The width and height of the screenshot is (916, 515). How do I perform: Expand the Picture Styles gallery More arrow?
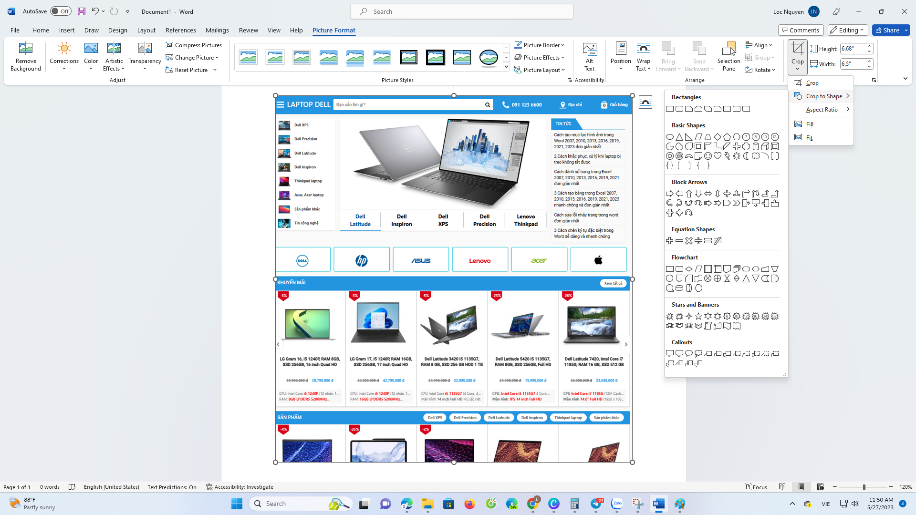pyautogui.click(x=506, y=67)
